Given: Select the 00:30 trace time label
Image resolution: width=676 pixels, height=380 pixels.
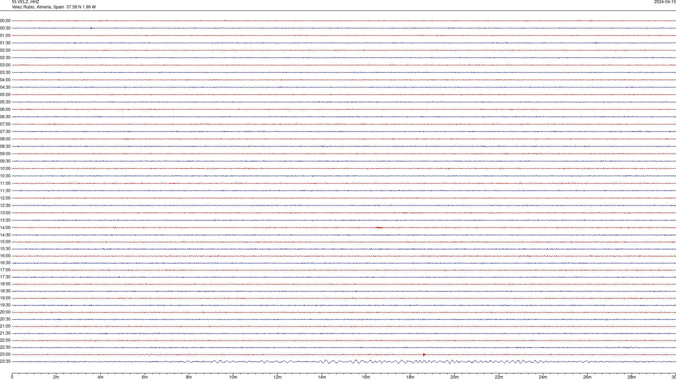Looking at the screenshot, I should (x=5, y=28).
